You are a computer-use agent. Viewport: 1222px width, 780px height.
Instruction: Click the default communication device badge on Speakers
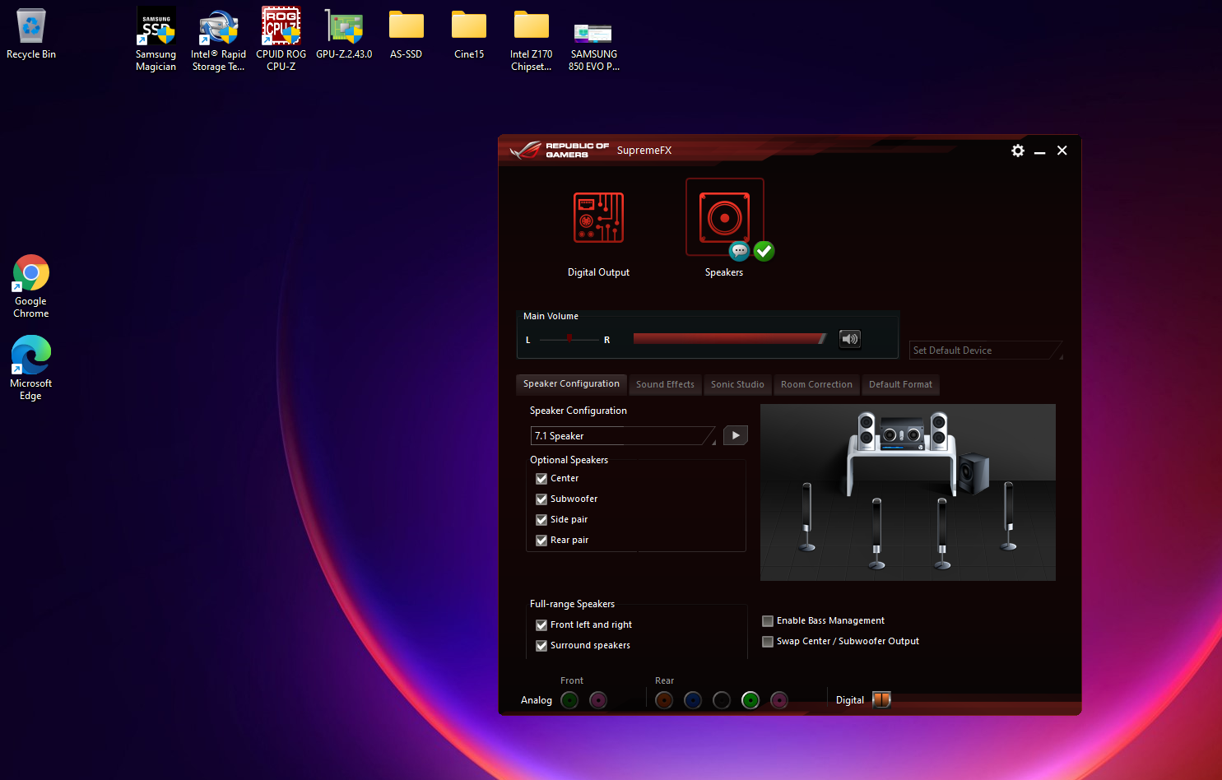739,251
